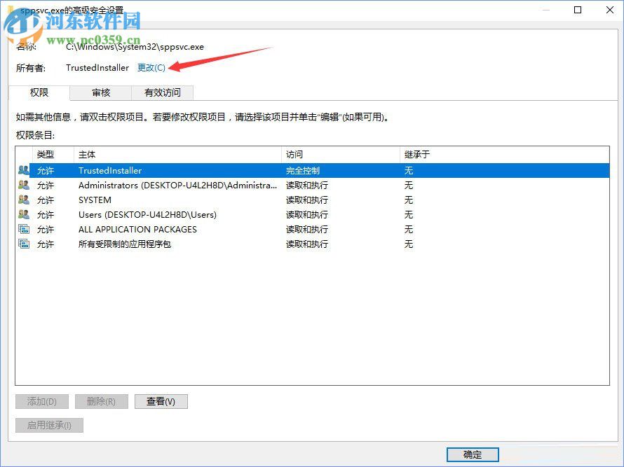This screenshot has height=467, width=624.
Task: Click the TrustedInstaller user icon
Action: [x=23, y=170]
